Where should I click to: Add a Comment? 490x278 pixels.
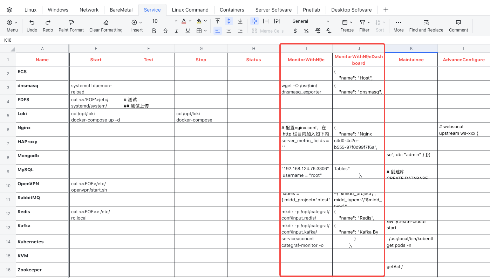pos(458,26)
